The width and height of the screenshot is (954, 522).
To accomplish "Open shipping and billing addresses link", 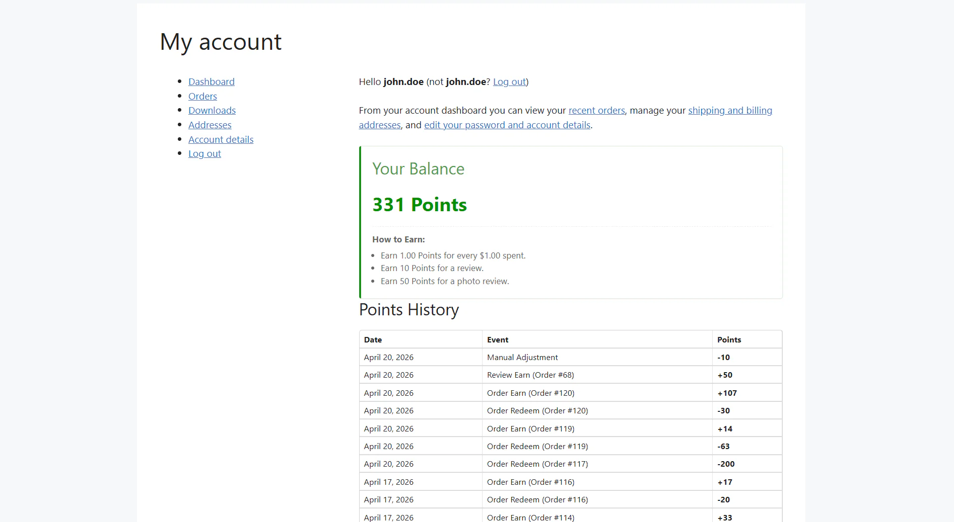I will (730, 110).
